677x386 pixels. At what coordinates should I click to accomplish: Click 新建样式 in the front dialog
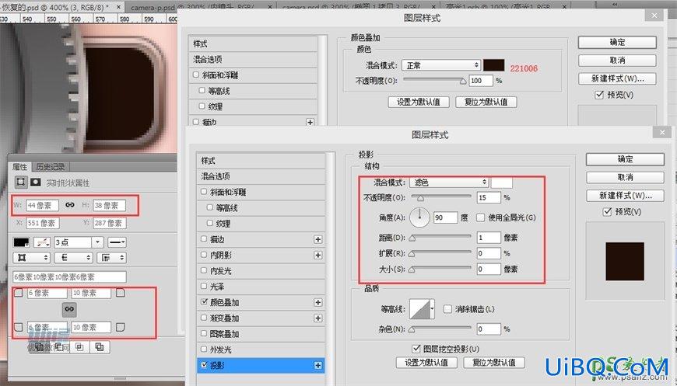click(x=625, y=195)
